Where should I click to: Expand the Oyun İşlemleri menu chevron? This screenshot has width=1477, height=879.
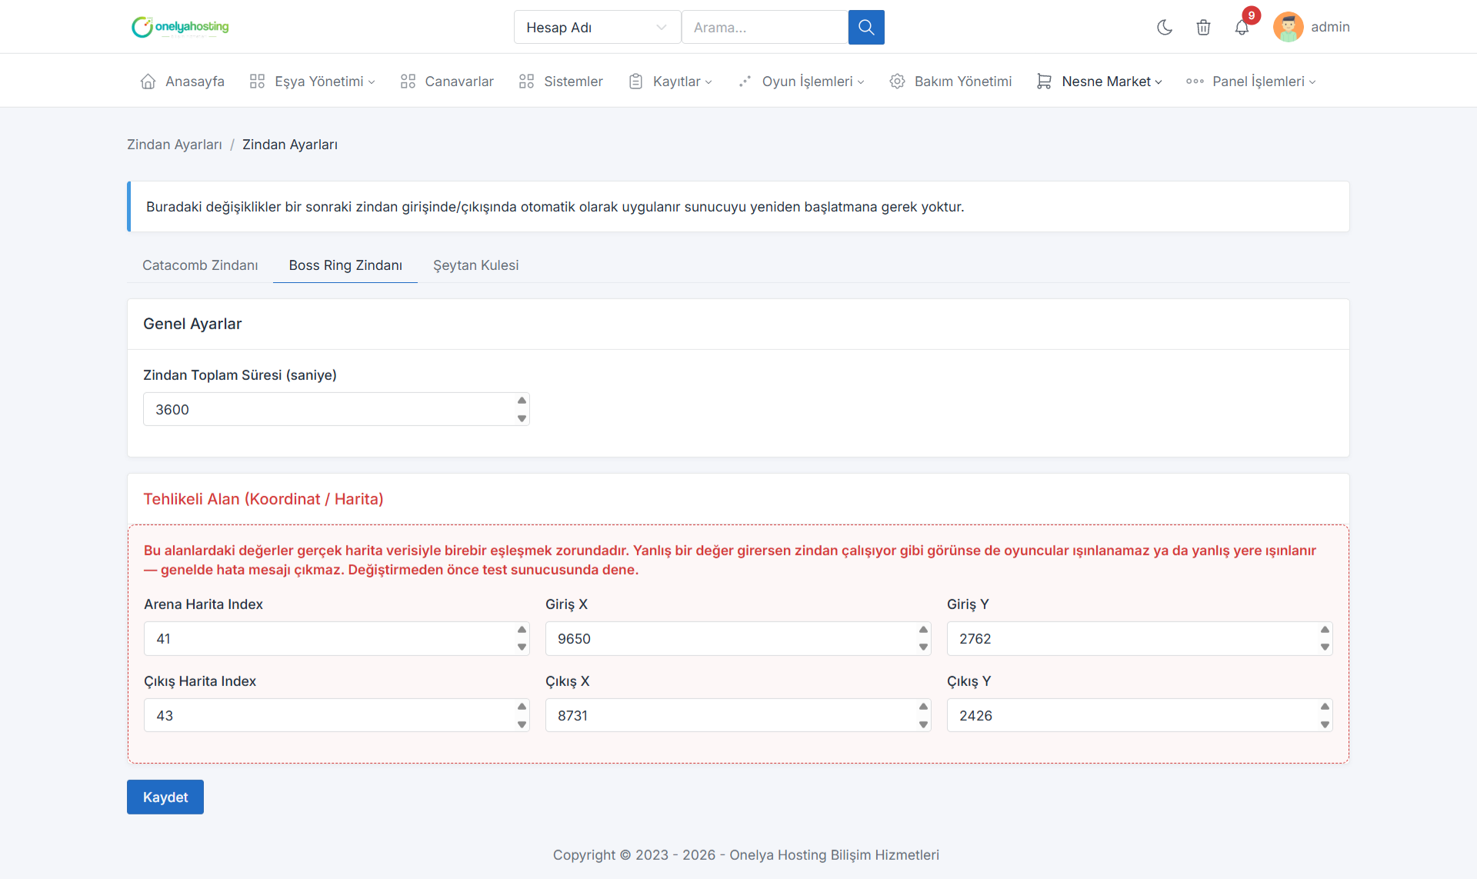coord(861,82)
